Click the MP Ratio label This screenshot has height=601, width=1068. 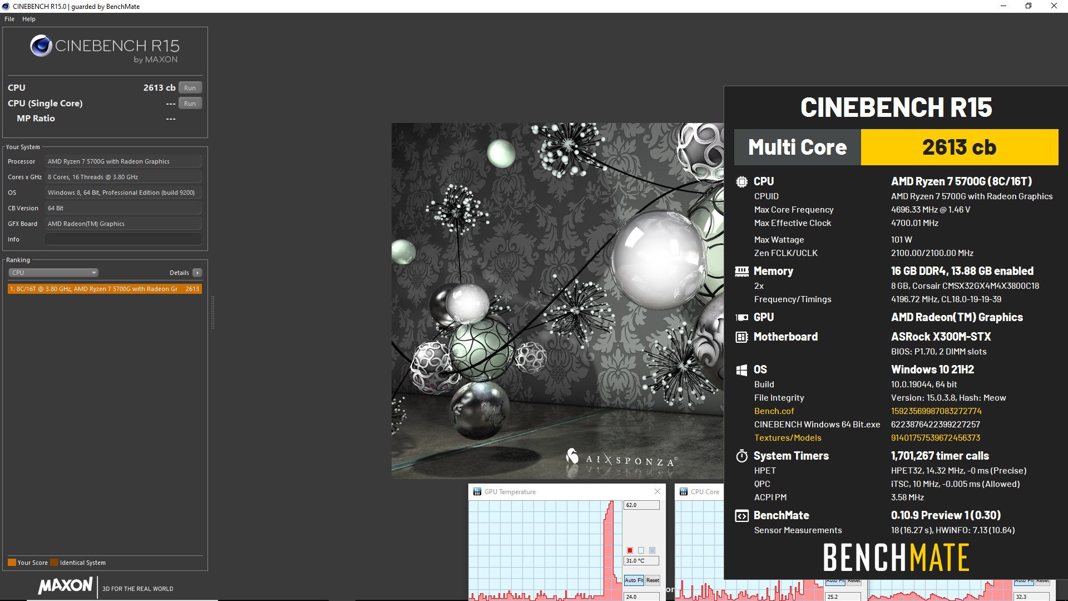pos(36,119)
